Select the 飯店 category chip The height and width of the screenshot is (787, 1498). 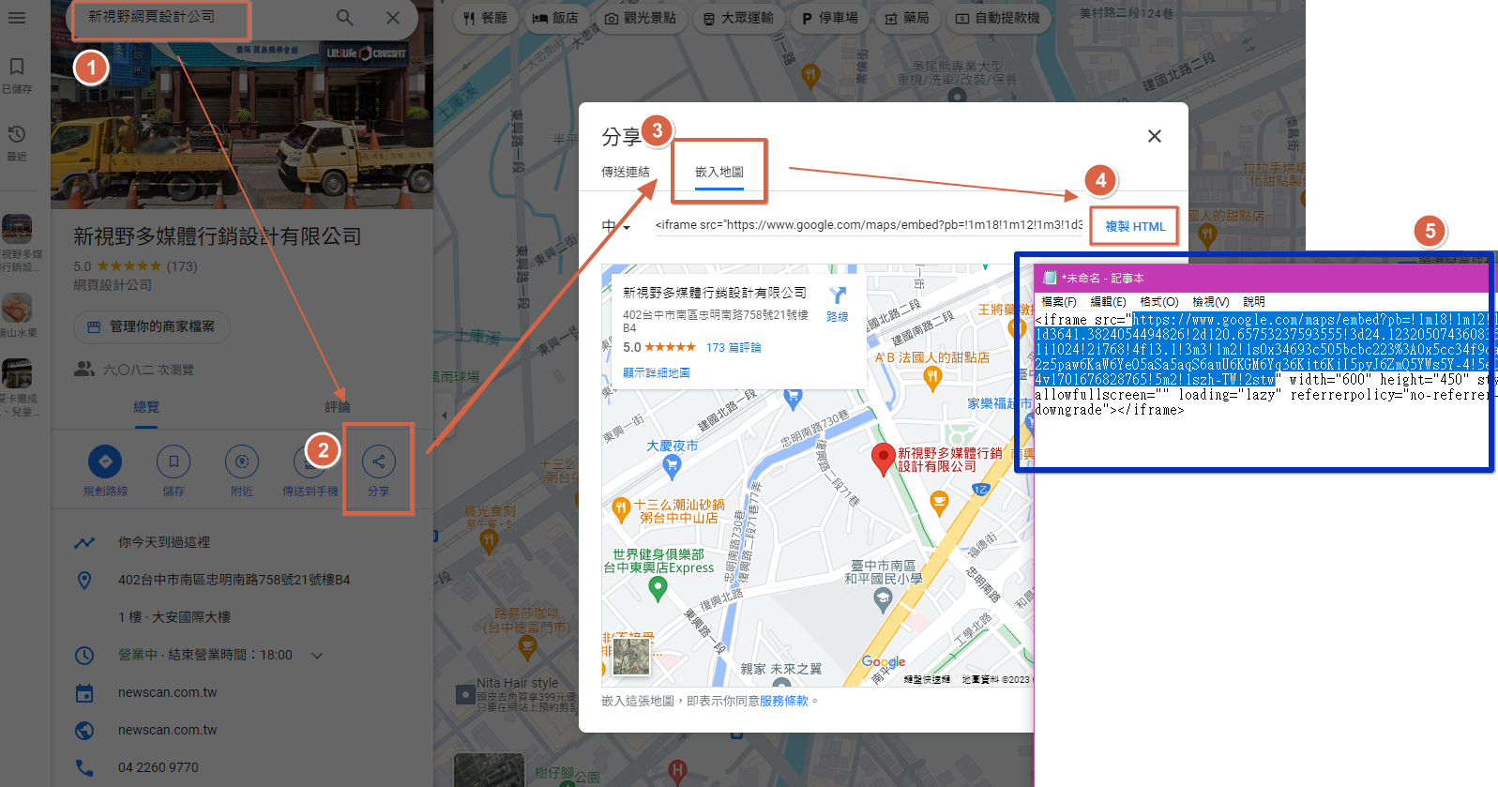coord(555,18)
